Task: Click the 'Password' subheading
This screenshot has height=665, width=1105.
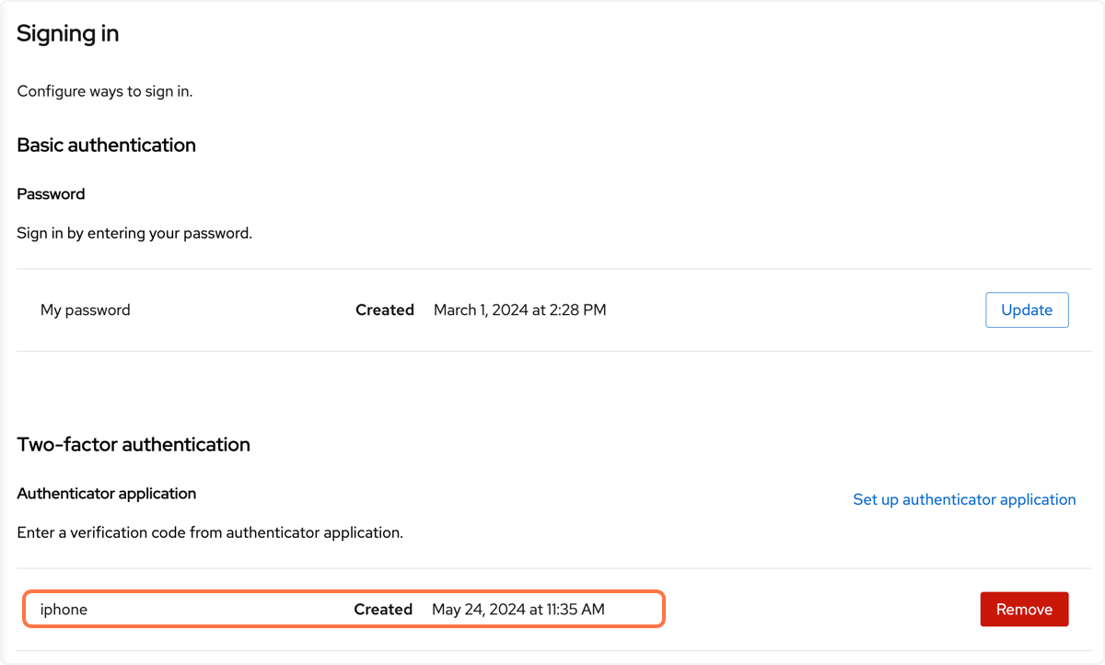Action: click(x=51, y=193)
